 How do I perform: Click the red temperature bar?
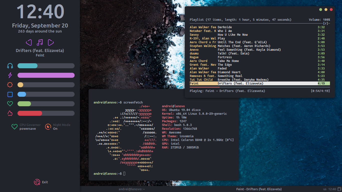[46, 113]
